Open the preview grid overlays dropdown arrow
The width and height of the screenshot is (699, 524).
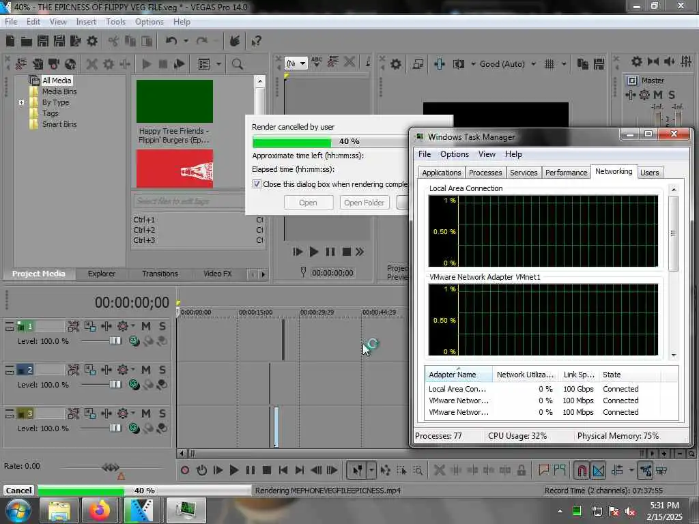(564, 64)
